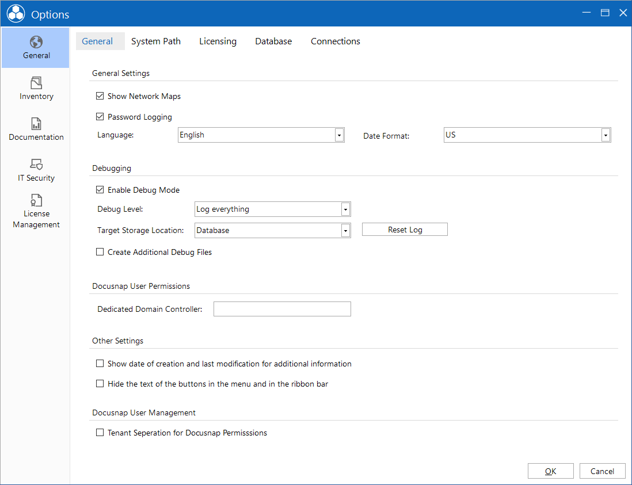Click the 'General Settings' section heading

click(x=121, y=73)
